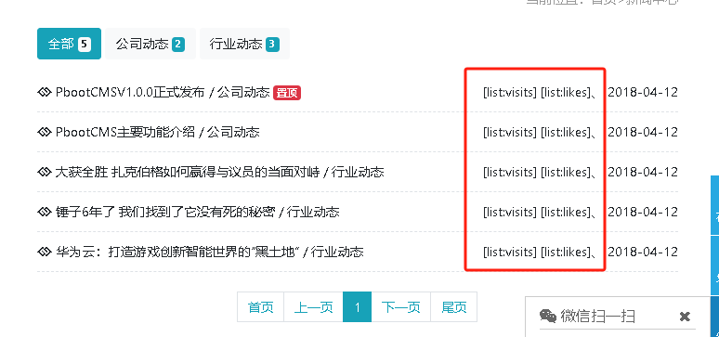Open PbootCMS主要功能介绍 article link
Image resolution: width=719 pixels, height=337 pixels.
pos(157,133)
